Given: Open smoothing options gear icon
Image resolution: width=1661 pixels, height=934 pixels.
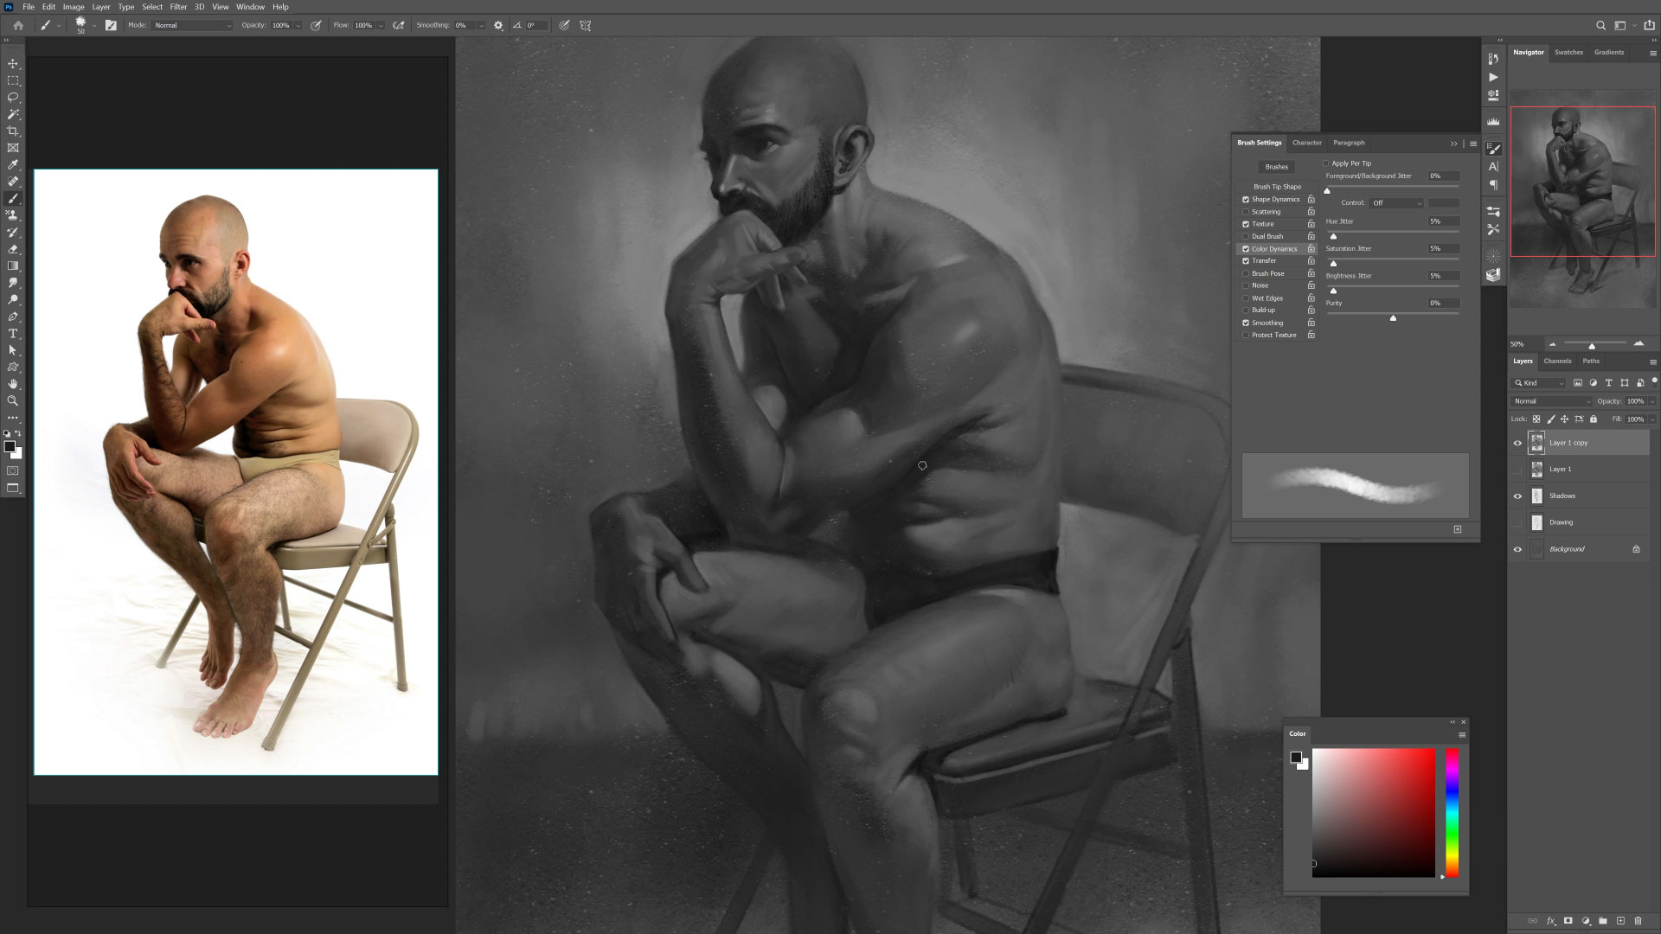Looking at the screenshot, I should point(498,25).
